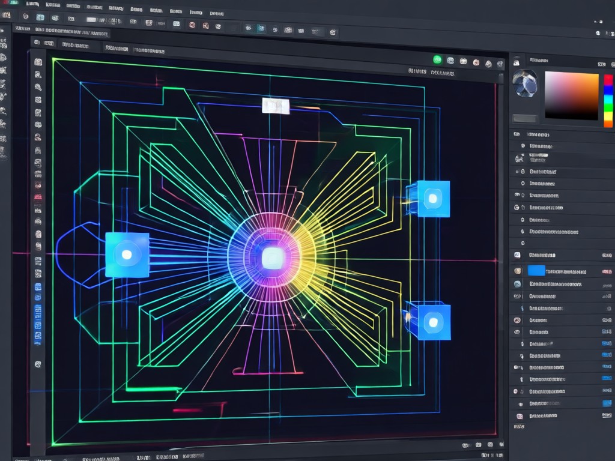Click the first menu item in the top menu bar

pyautogui.click(x=32, y=4)
